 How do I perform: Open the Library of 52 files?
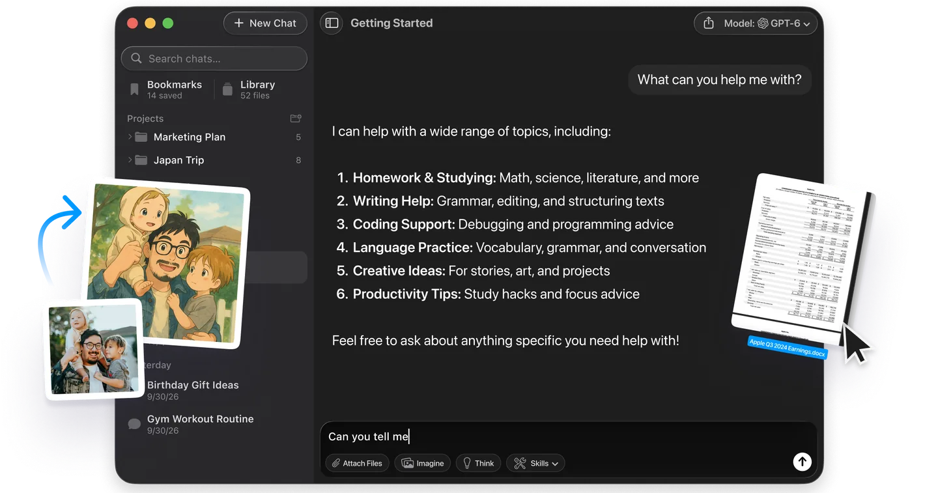249,89
